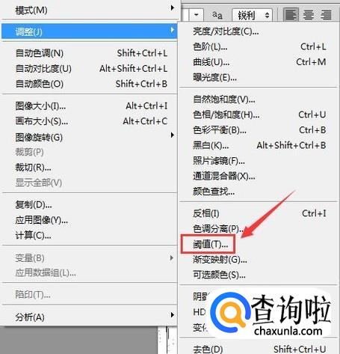Click the anti-aliasing aa icon
Screen dimensions: 340x354
tap(217, 15)
